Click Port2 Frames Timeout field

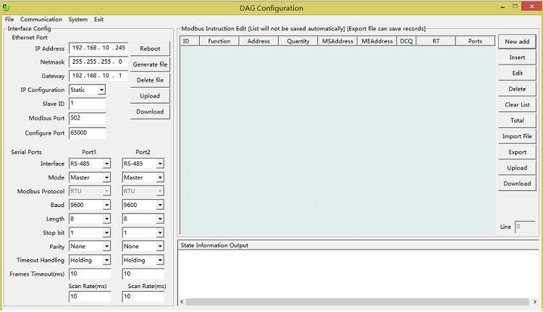tap(143, 274)
